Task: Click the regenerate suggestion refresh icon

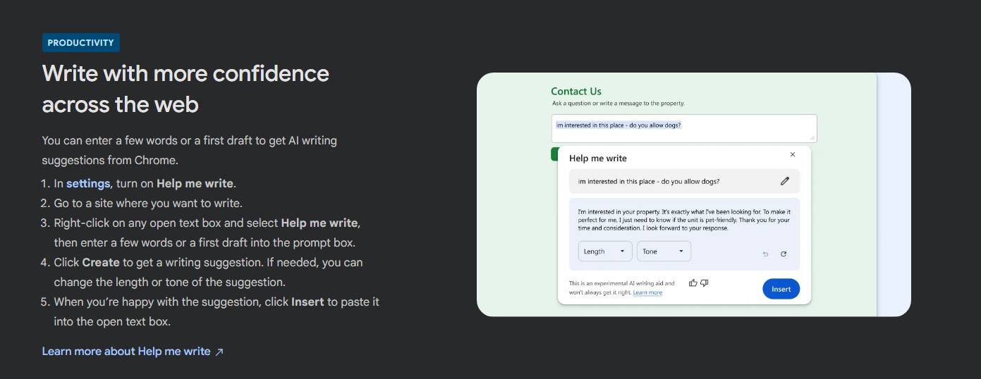Action: click(x=784, y=254)
